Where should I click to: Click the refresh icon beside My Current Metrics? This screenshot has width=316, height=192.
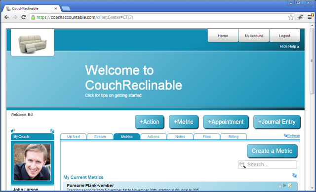tap(294, 175)
